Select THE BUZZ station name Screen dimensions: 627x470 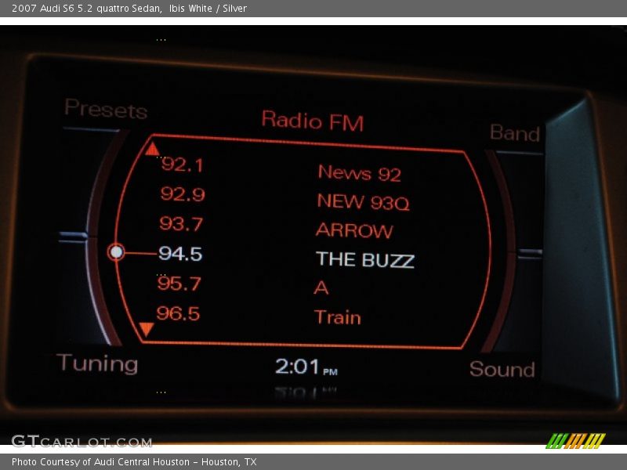tap(365, 260)
